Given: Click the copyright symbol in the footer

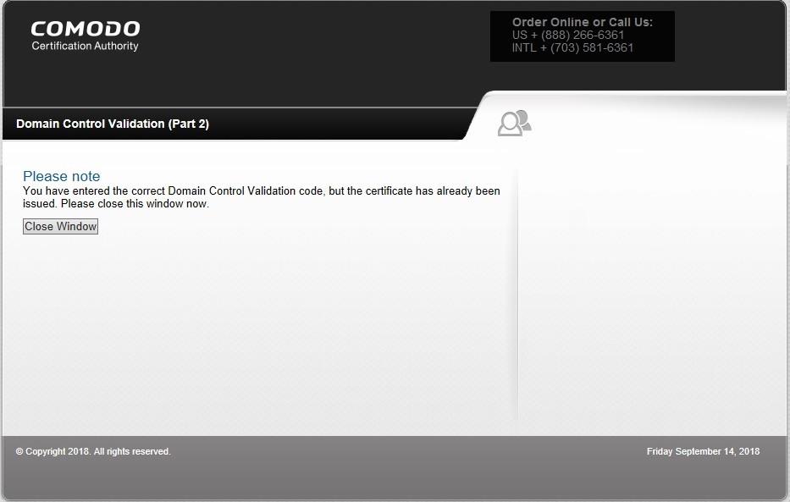Looking at the screenshot, I should tap(19, 452).
